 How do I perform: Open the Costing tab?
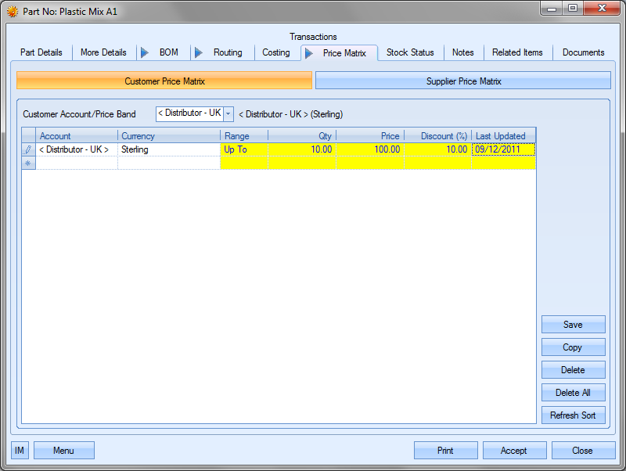coord(275,52)
